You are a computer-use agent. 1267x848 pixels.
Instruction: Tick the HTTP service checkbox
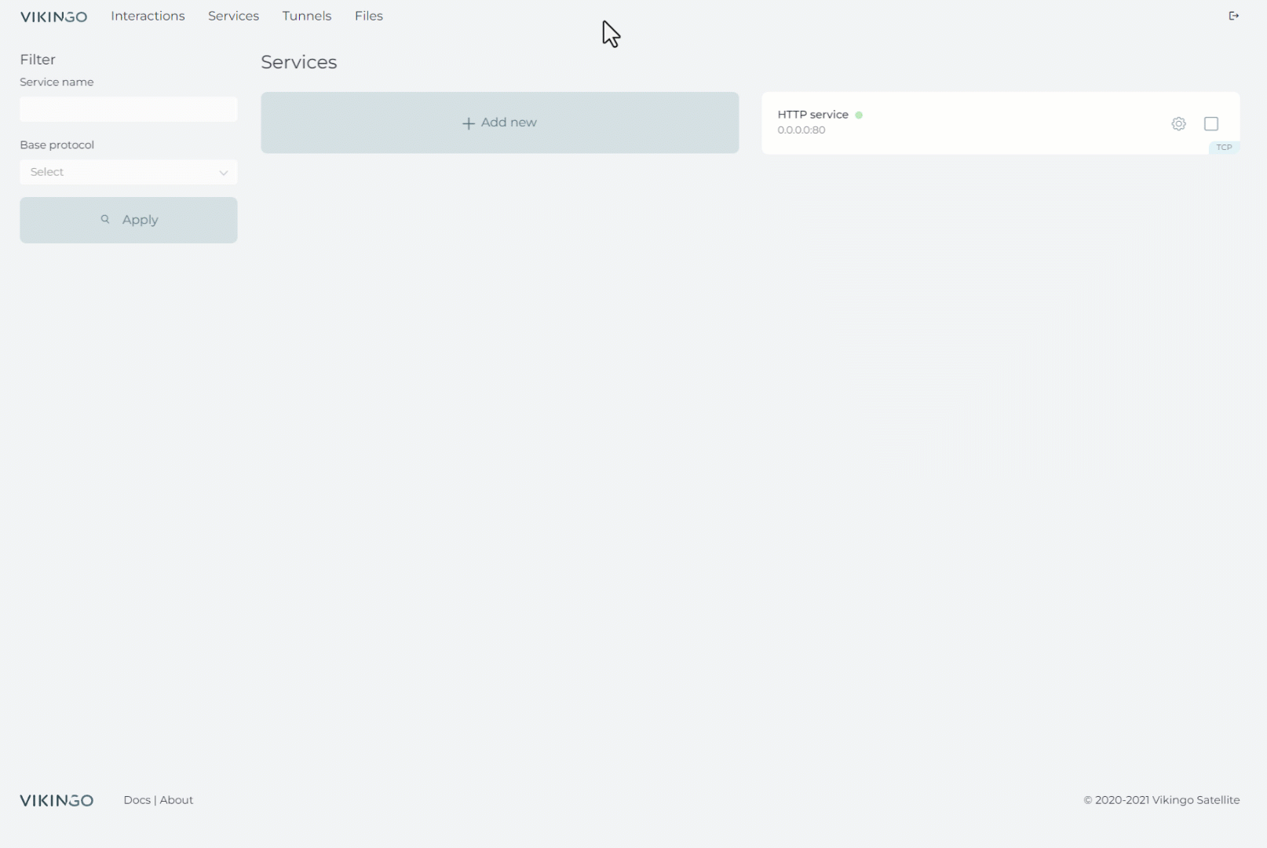pos(1211,124)
